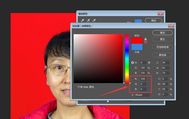189x119 pixels.
Task: Click 复位 to reset the color
Action: click(x=162, y=39)
